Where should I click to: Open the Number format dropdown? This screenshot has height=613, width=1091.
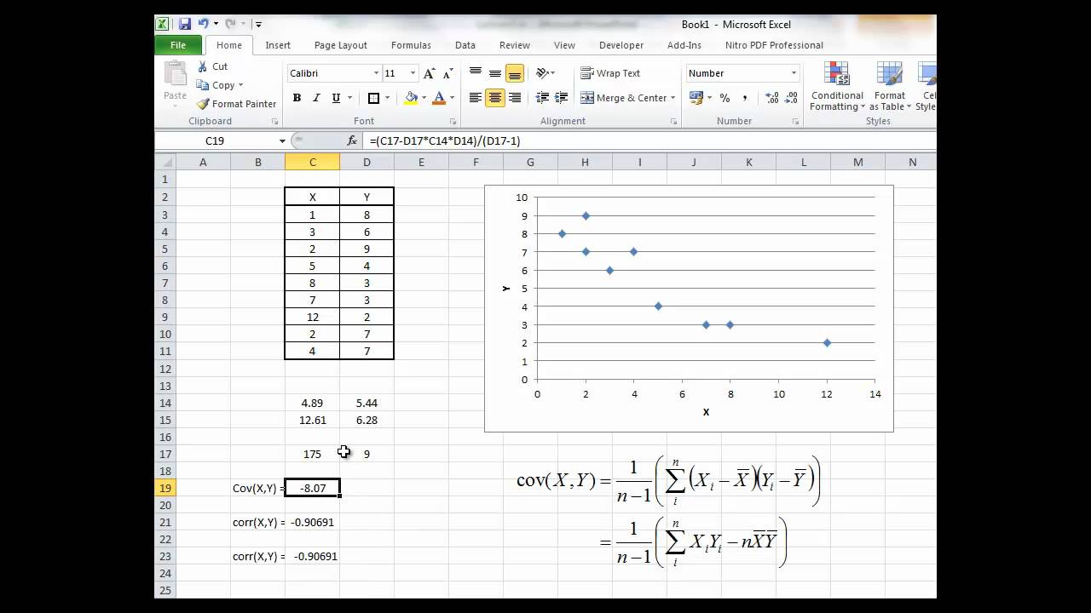point(794,73)
